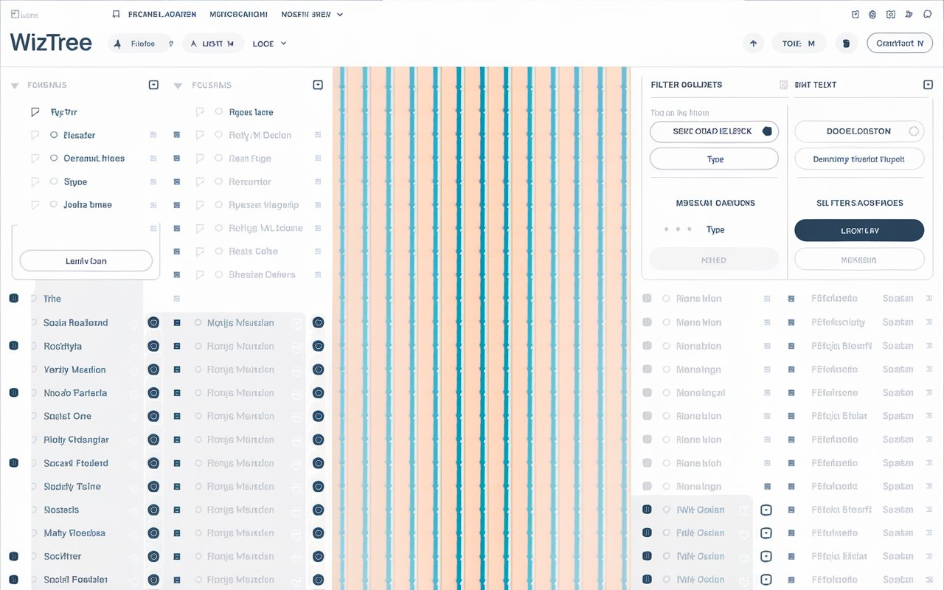This screenshot has height=590, width=944.
Task: Click the round dark icon right of Soaia Reaforad
Action: (153, 322)
